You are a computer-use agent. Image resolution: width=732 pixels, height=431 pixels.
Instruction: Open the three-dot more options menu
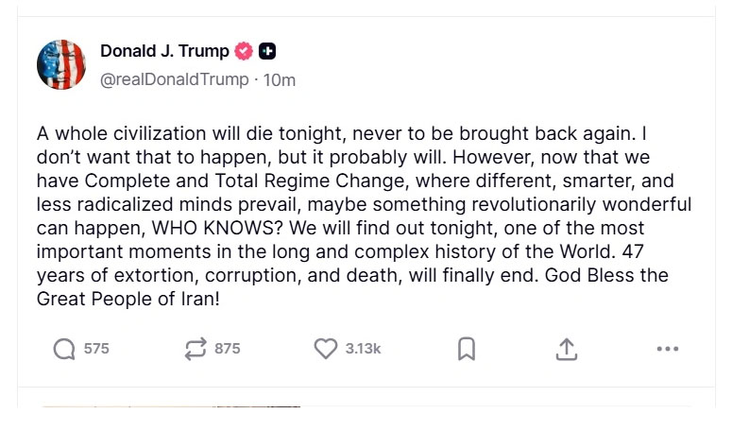pos(667,349)
